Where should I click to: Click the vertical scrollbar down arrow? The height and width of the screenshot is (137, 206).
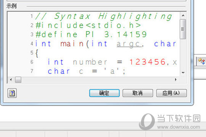[183, 73]
